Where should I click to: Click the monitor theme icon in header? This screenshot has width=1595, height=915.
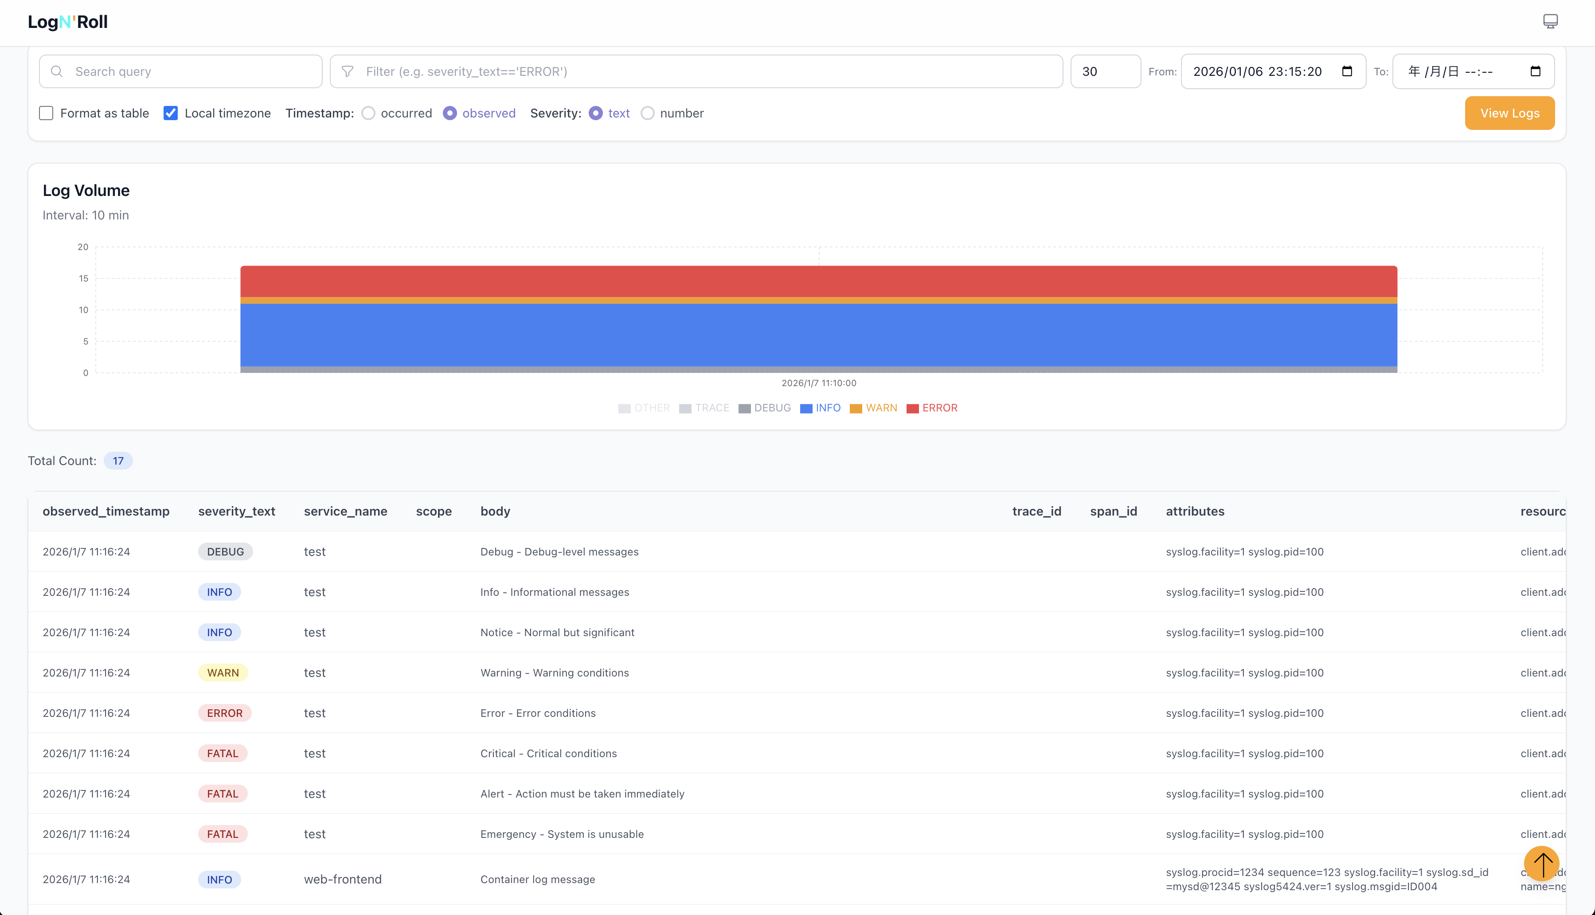click(x=1550, y=21)
